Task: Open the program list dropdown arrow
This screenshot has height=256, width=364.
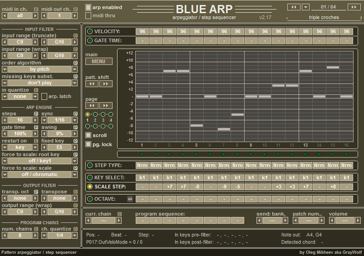Action: click(305, 7)
